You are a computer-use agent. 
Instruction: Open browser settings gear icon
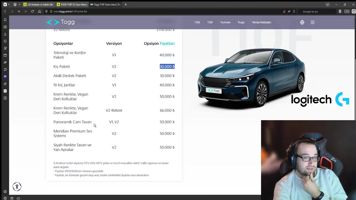click(5, 192)
